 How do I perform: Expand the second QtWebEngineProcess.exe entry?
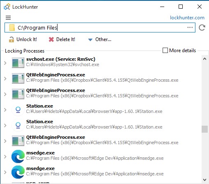[x=5, y=94]
